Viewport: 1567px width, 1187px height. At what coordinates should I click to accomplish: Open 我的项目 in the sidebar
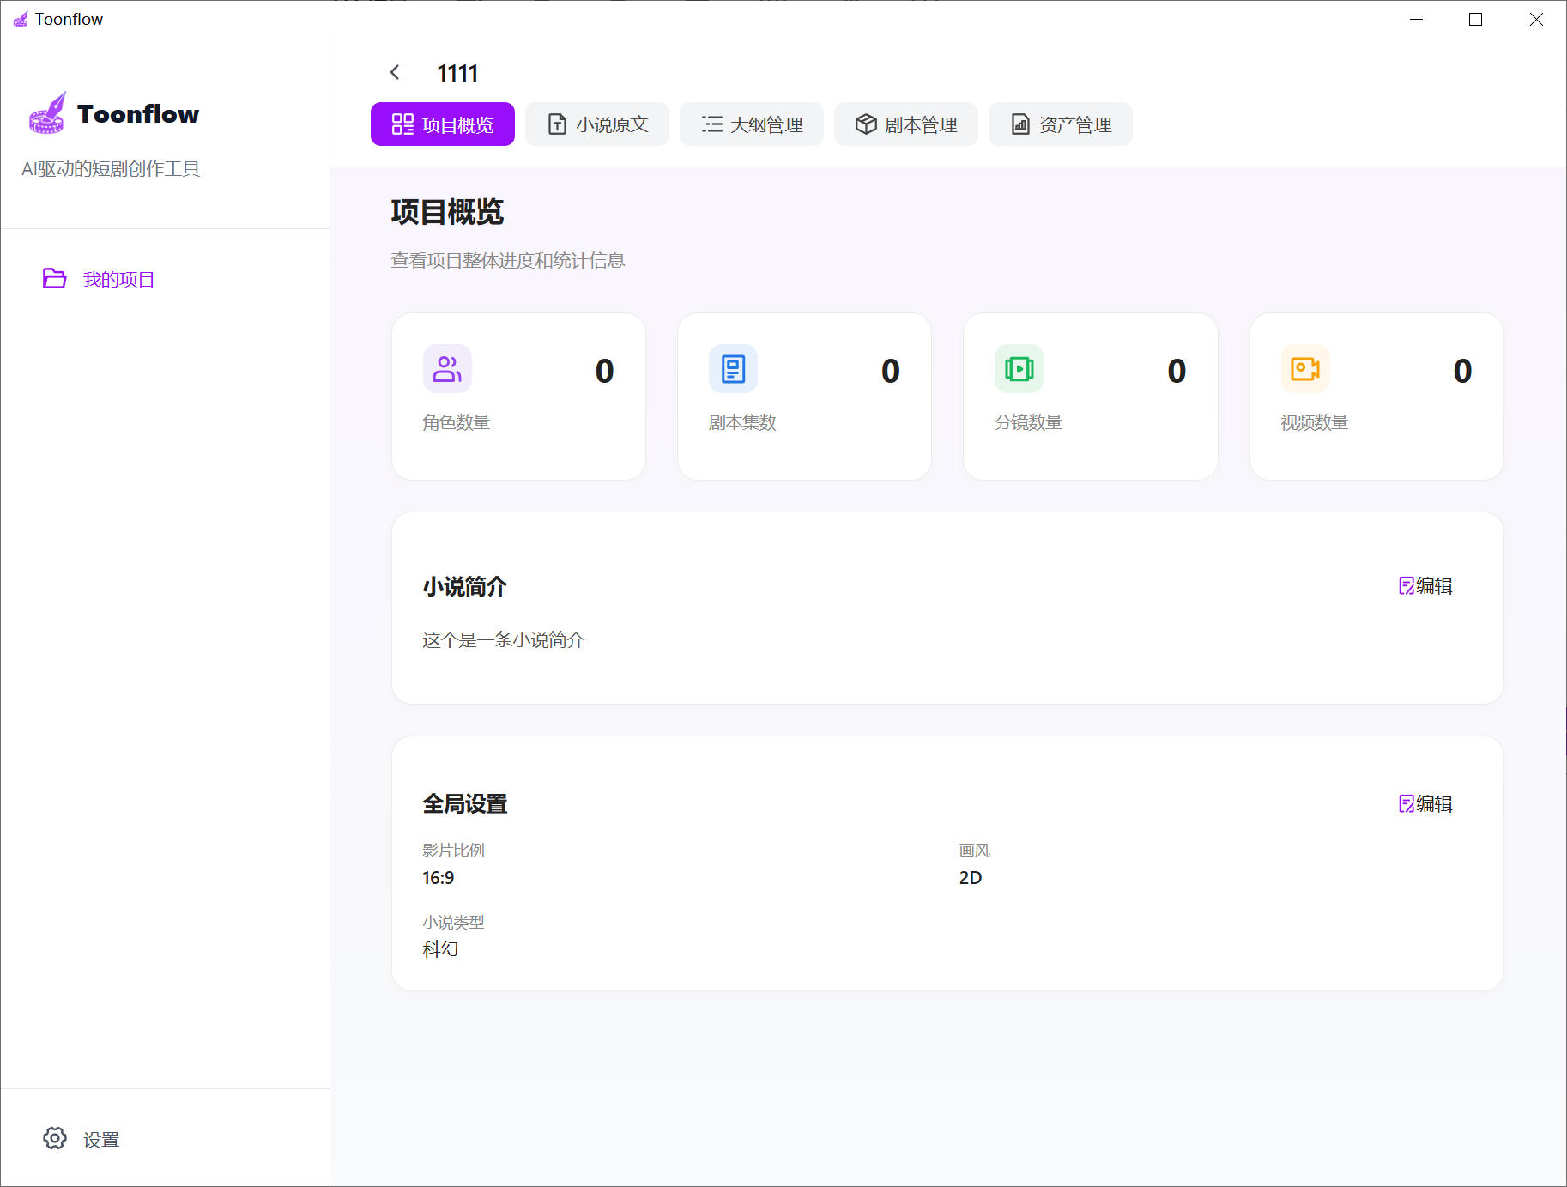point(118,280)
